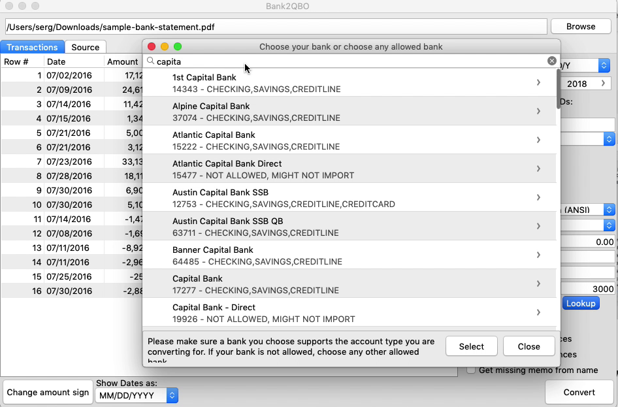Image resolution: width=618 pixels, height=407 pixels.
Task: Expand the Capital Bank - Direct row chevron
Action: [x=538, y=312]
